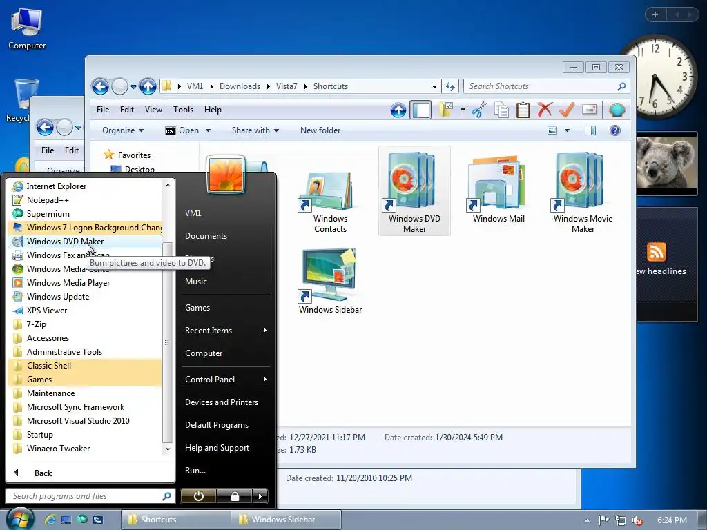Viewport: 707px width, 530px height.
Task: Select the Windows DVD Maker shortcut icon
Action: (x=414, y=191)
